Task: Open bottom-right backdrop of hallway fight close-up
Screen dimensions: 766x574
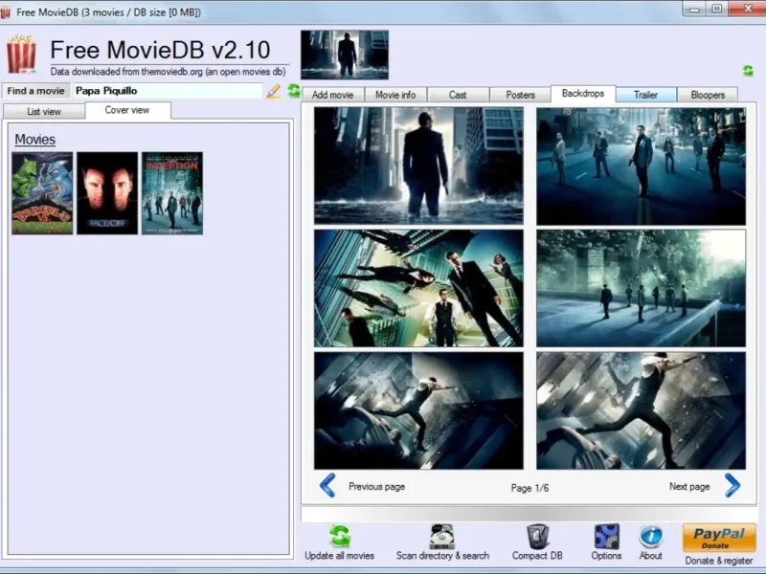Action: [641, 410]
